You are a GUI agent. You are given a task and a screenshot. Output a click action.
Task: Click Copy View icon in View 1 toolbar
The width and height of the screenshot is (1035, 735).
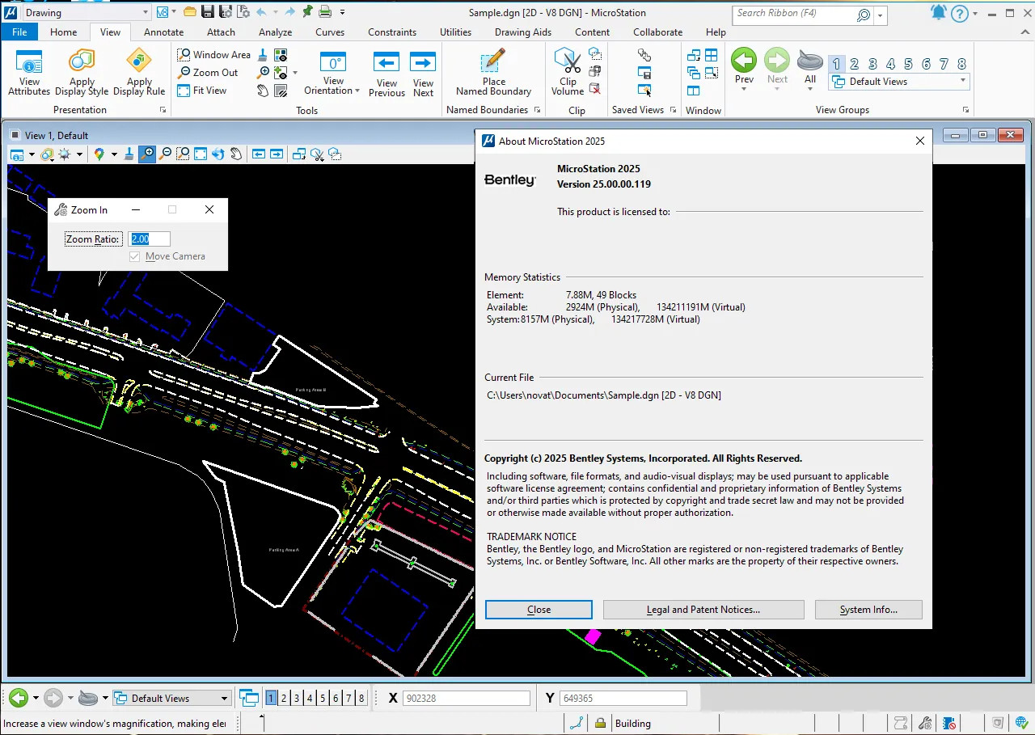[299, 154]
